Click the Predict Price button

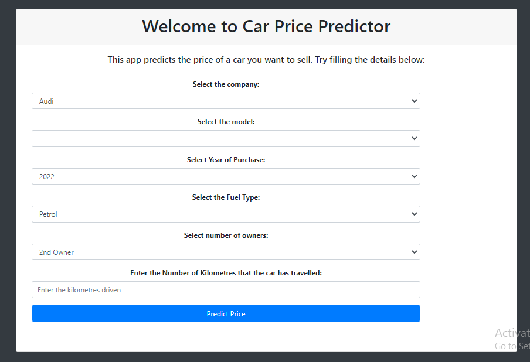[226, 313]
